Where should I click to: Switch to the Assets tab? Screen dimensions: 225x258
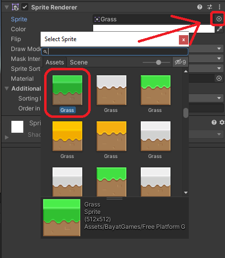pos(55,62)
